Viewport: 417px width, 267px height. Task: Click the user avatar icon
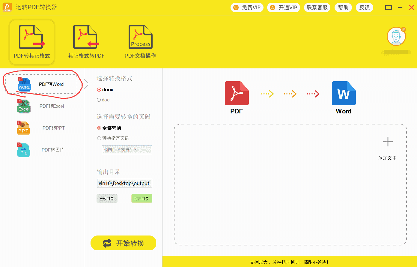(x=396, y=36)
